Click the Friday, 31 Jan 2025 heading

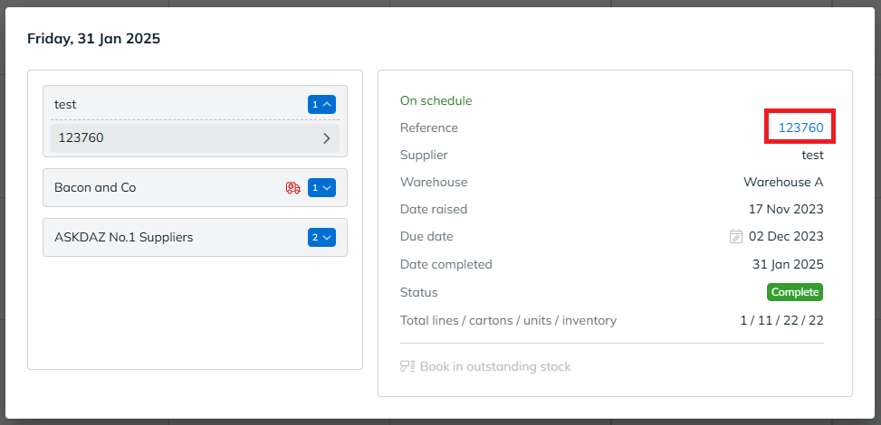click(x=93, y=39)
